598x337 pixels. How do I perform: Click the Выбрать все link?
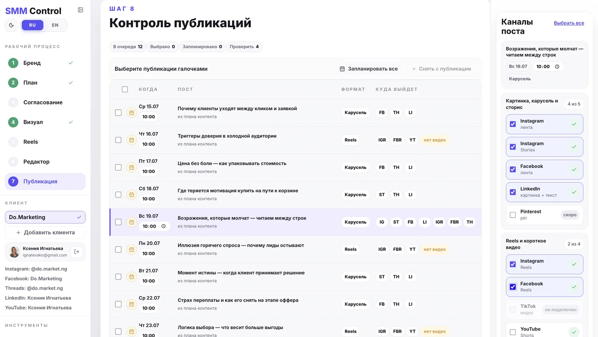(x=569, y=23)
